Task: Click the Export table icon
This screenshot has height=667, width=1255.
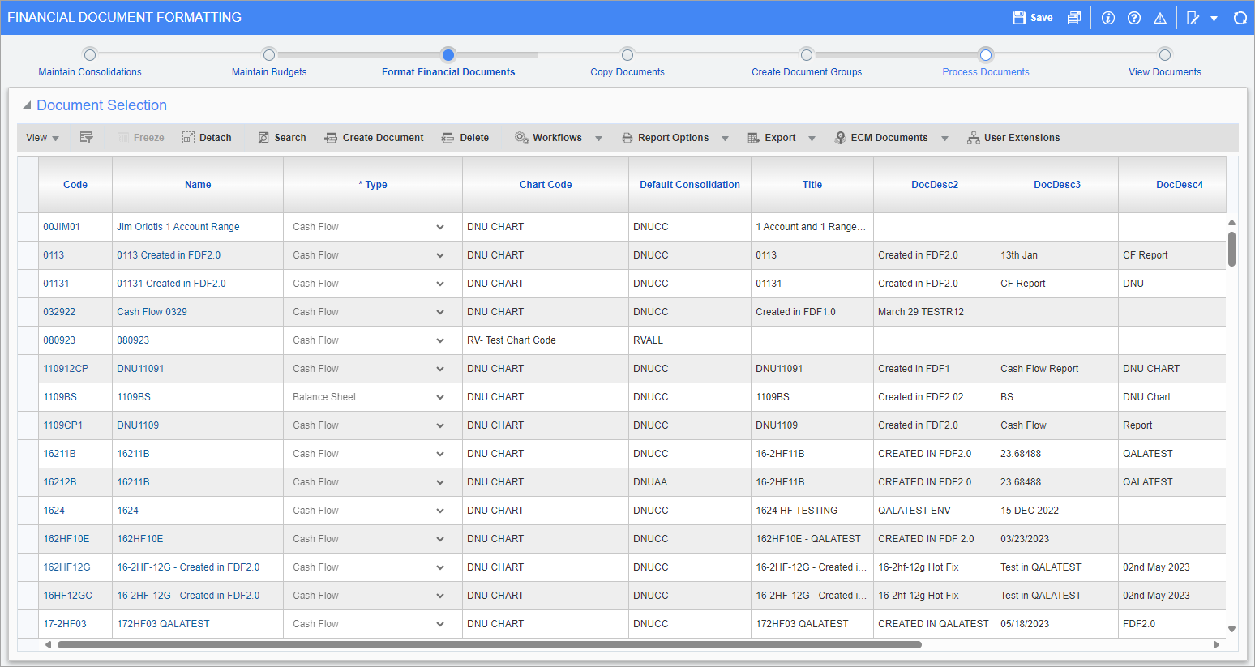Action: [x=754, y=138]
